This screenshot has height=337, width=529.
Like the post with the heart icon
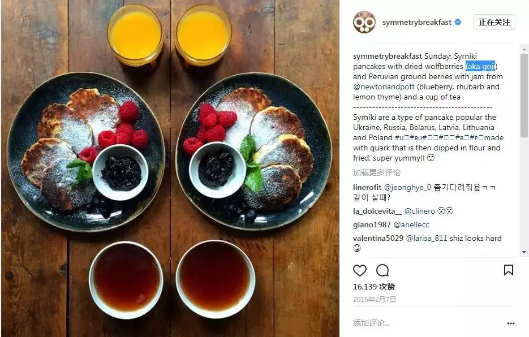coord(360,270)
